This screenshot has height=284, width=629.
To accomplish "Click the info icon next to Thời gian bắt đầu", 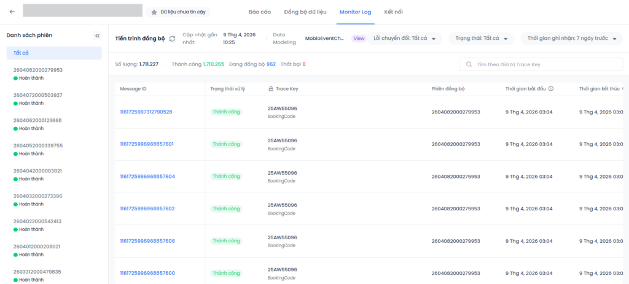I will [x=551, y=89].
